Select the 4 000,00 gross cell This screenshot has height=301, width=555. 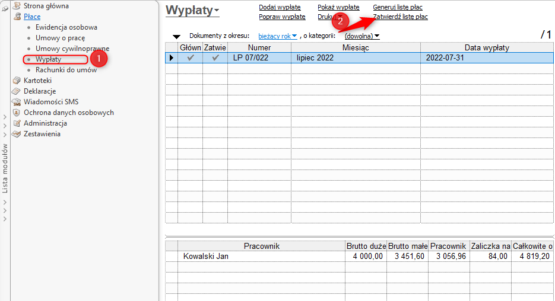click(x=366, y=256)
